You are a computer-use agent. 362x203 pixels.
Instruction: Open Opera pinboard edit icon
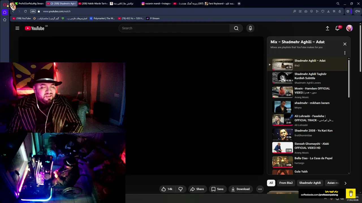click(300, 11)
